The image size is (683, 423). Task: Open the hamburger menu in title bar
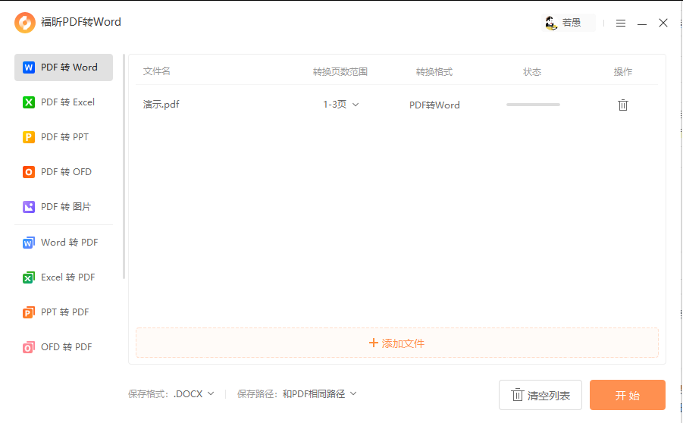pyautogui.click(x=621, y=23)
